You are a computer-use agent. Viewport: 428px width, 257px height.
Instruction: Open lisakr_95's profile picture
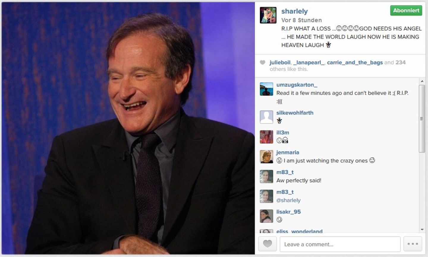(266, 216)
